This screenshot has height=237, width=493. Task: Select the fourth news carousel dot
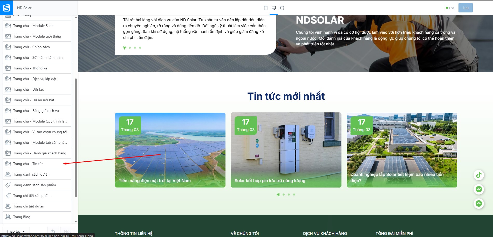click(294, 195)
